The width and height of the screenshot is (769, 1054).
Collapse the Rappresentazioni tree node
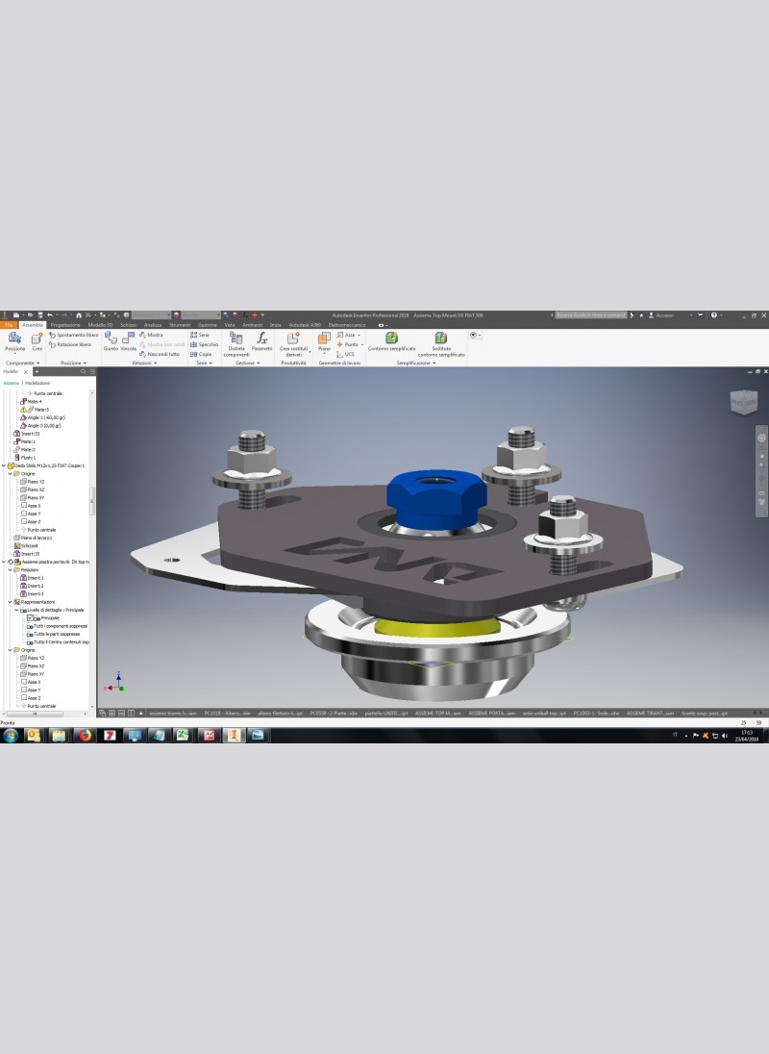(10, 602)
